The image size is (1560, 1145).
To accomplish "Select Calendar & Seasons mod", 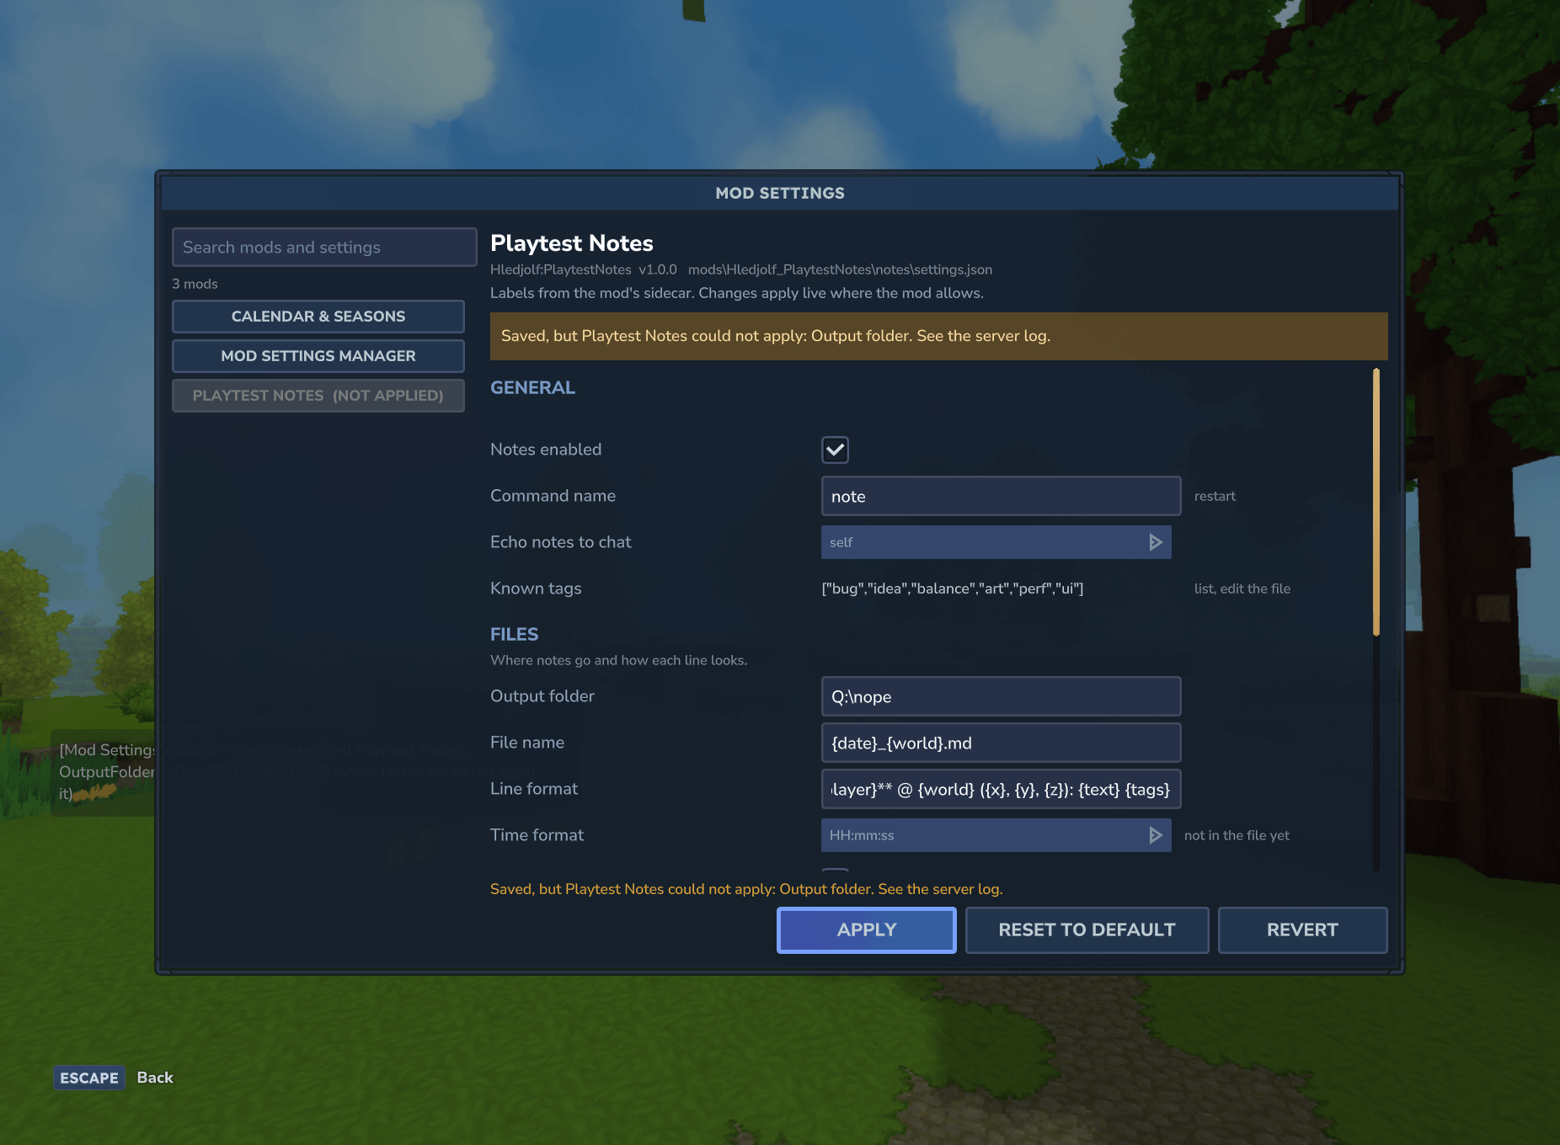I will point(318,317).
